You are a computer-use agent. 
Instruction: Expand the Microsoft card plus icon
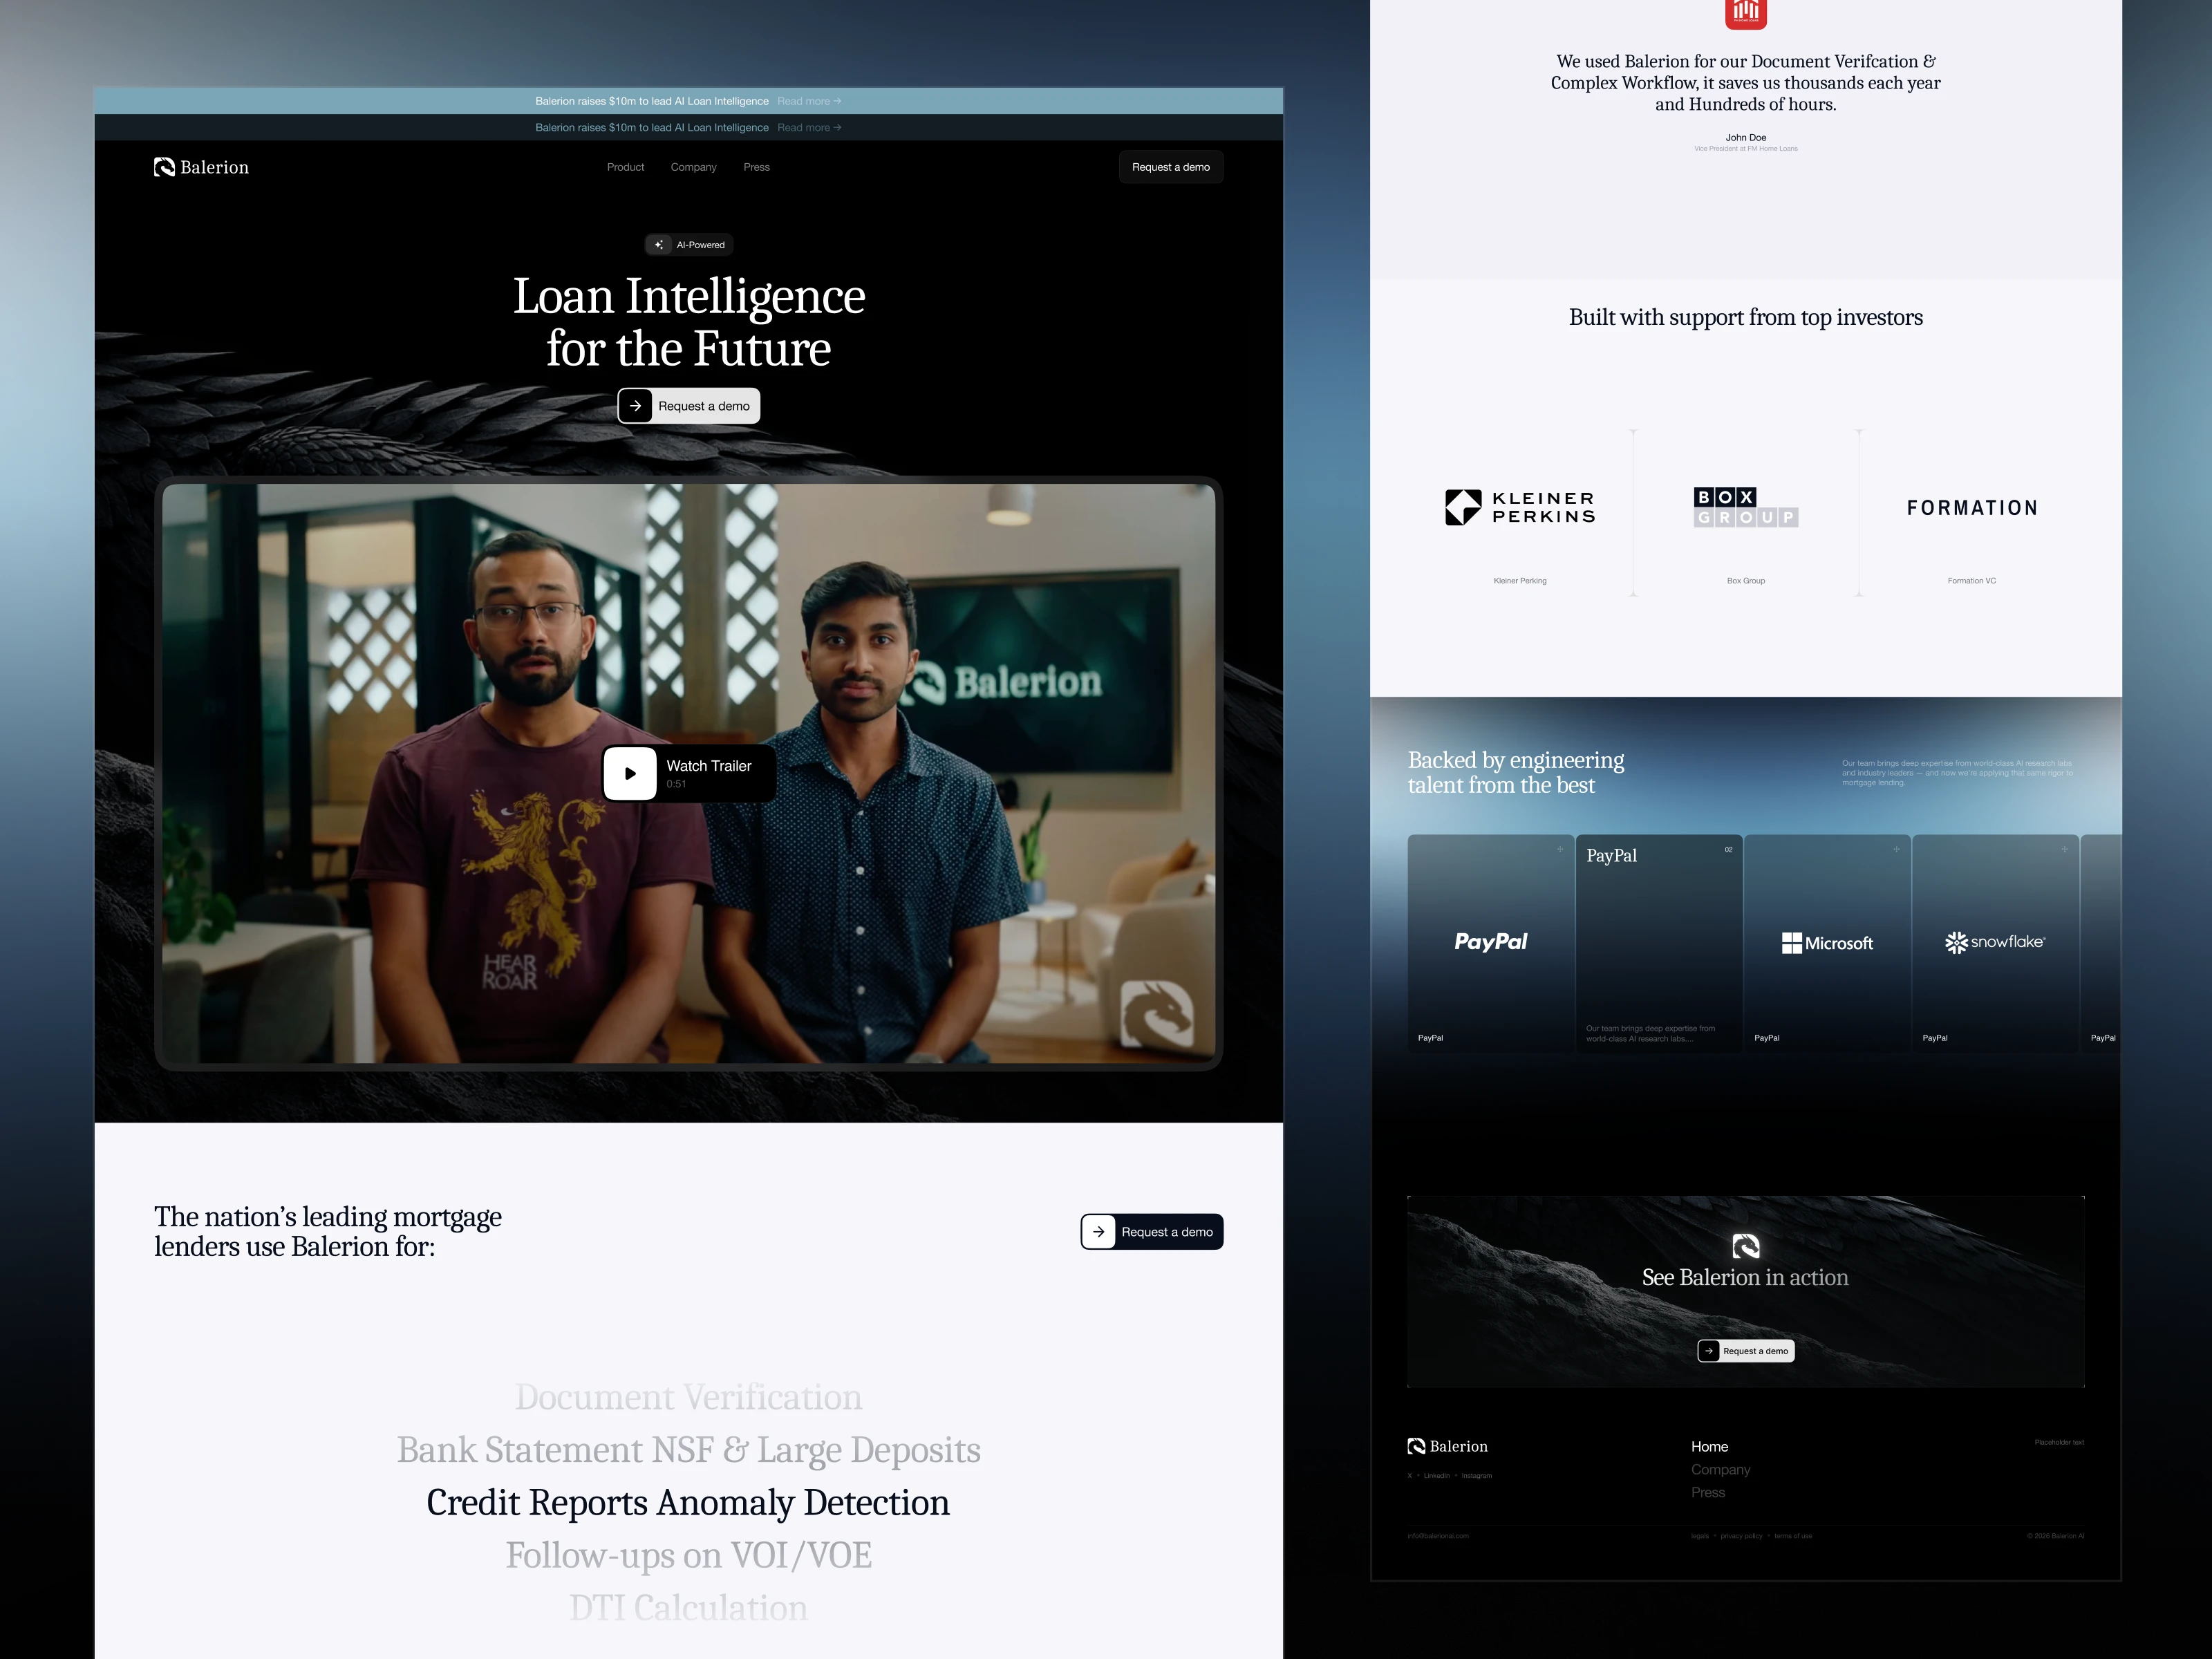coord(1896,849)
